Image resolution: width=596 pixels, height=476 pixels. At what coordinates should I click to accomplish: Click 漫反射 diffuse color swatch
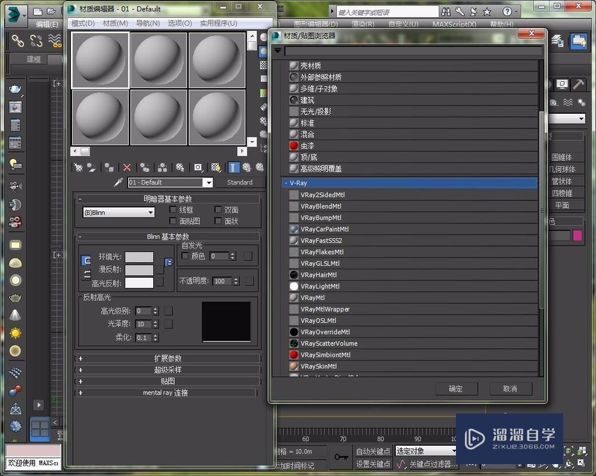tap(139, 270)
